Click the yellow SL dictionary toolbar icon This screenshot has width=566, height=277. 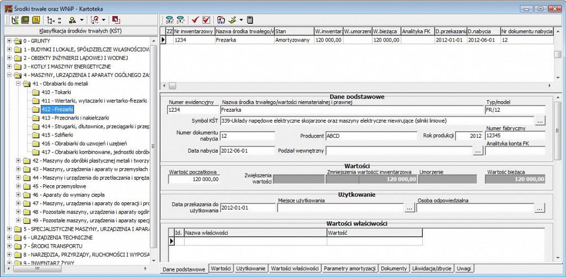[x=36, y=19]
